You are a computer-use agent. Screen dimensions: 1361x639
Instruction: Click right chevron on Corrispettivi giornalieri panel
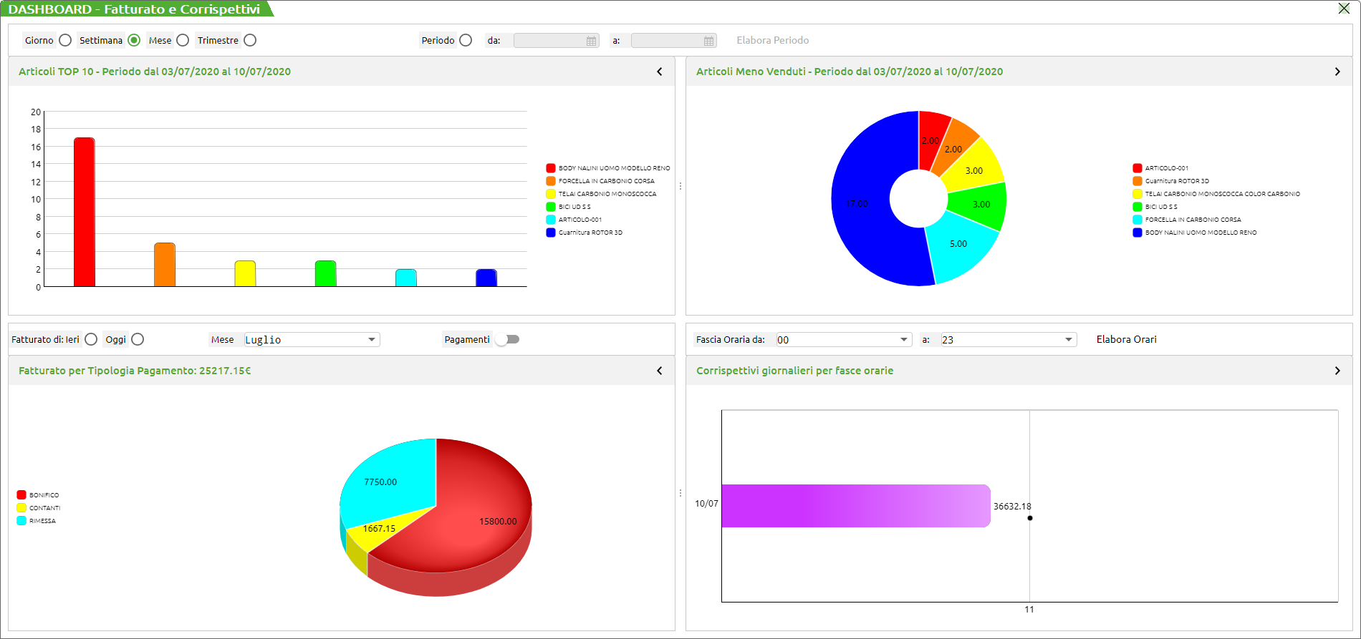(1337, 371)
